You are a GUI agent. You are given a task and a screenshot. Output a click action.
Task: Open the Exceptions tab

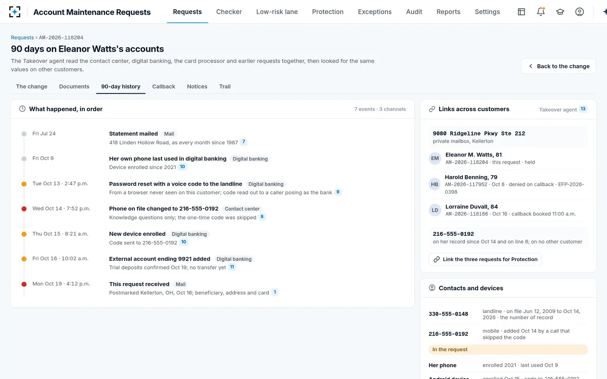(x=375, y=12)
